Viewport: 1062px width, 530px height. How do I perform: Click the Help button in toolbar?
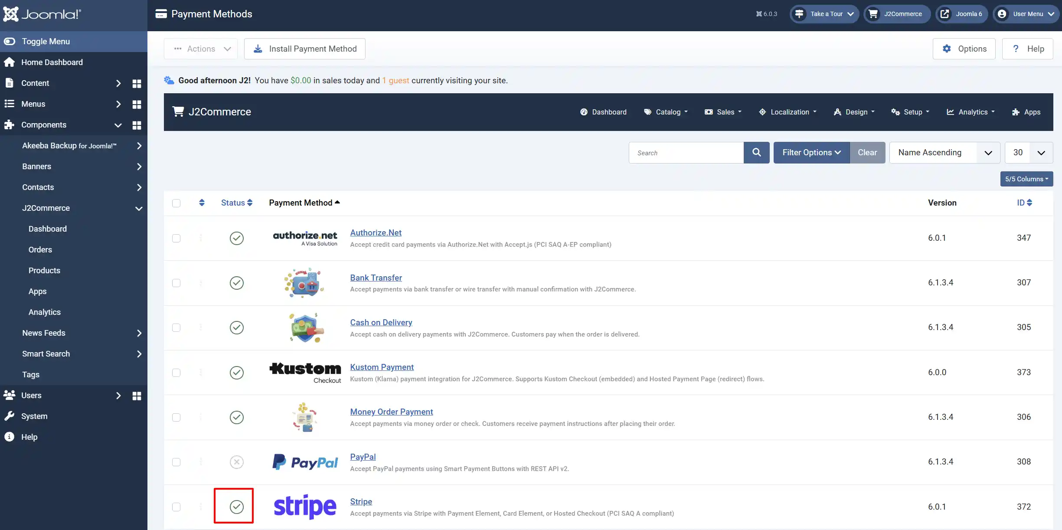(x=1027, y=49)
